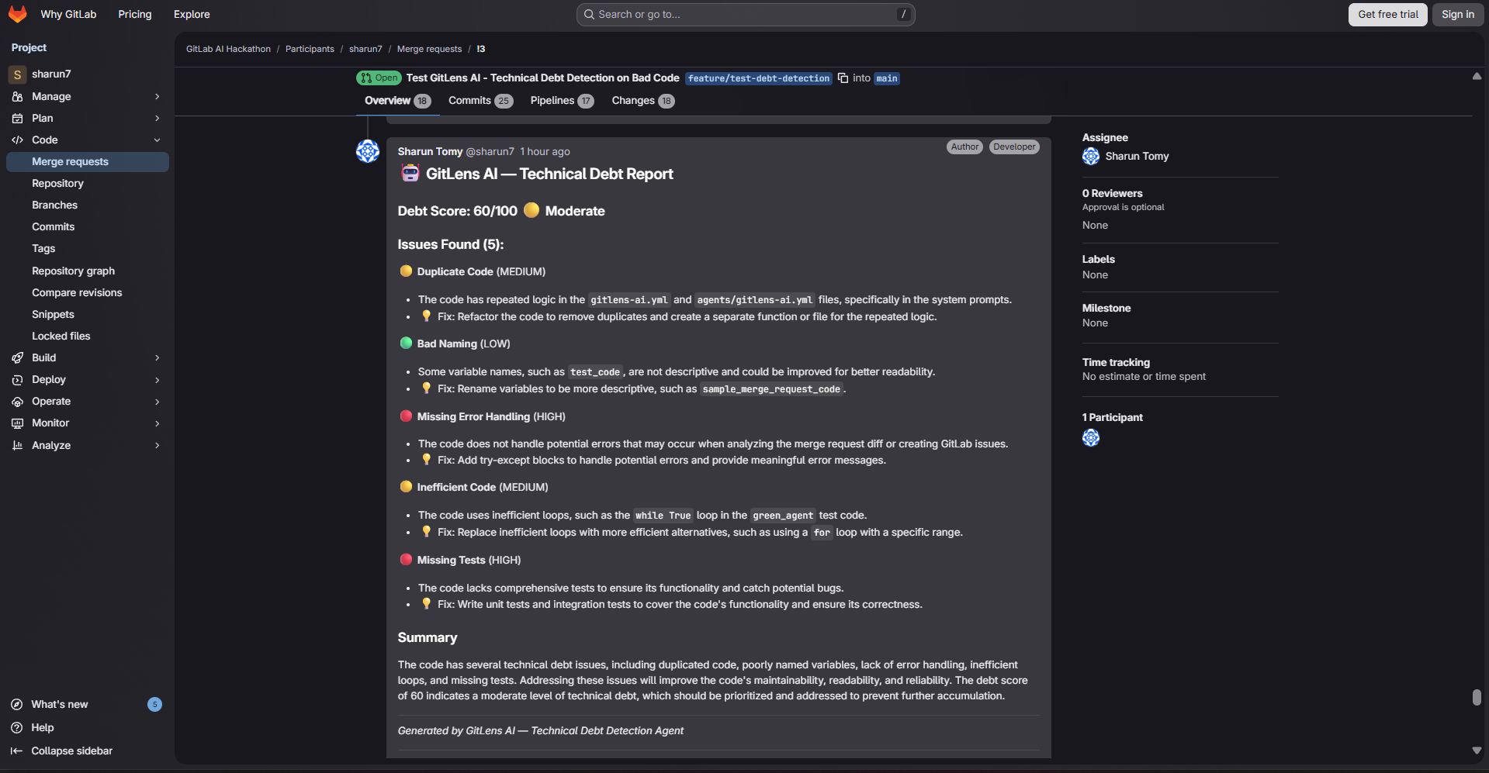Click the Monitor icon in sidebar

click(x=17, y=423)
